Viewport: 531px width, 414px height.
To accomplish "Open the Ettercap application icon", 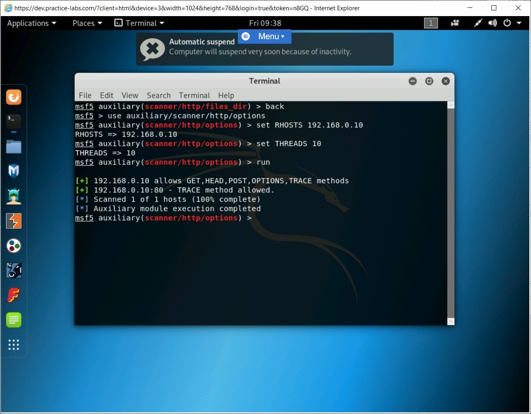I will tap(14, 246).
